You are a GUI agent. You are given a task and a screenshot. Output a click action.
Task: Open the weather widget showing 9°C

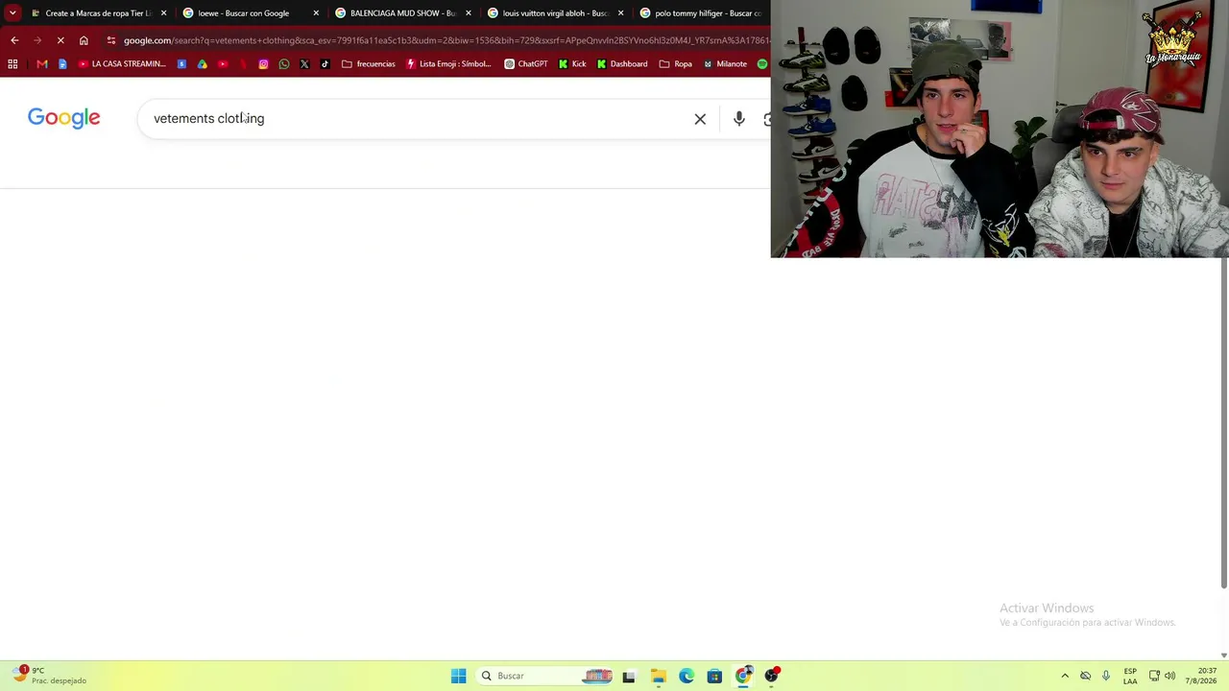pos(50,676)
